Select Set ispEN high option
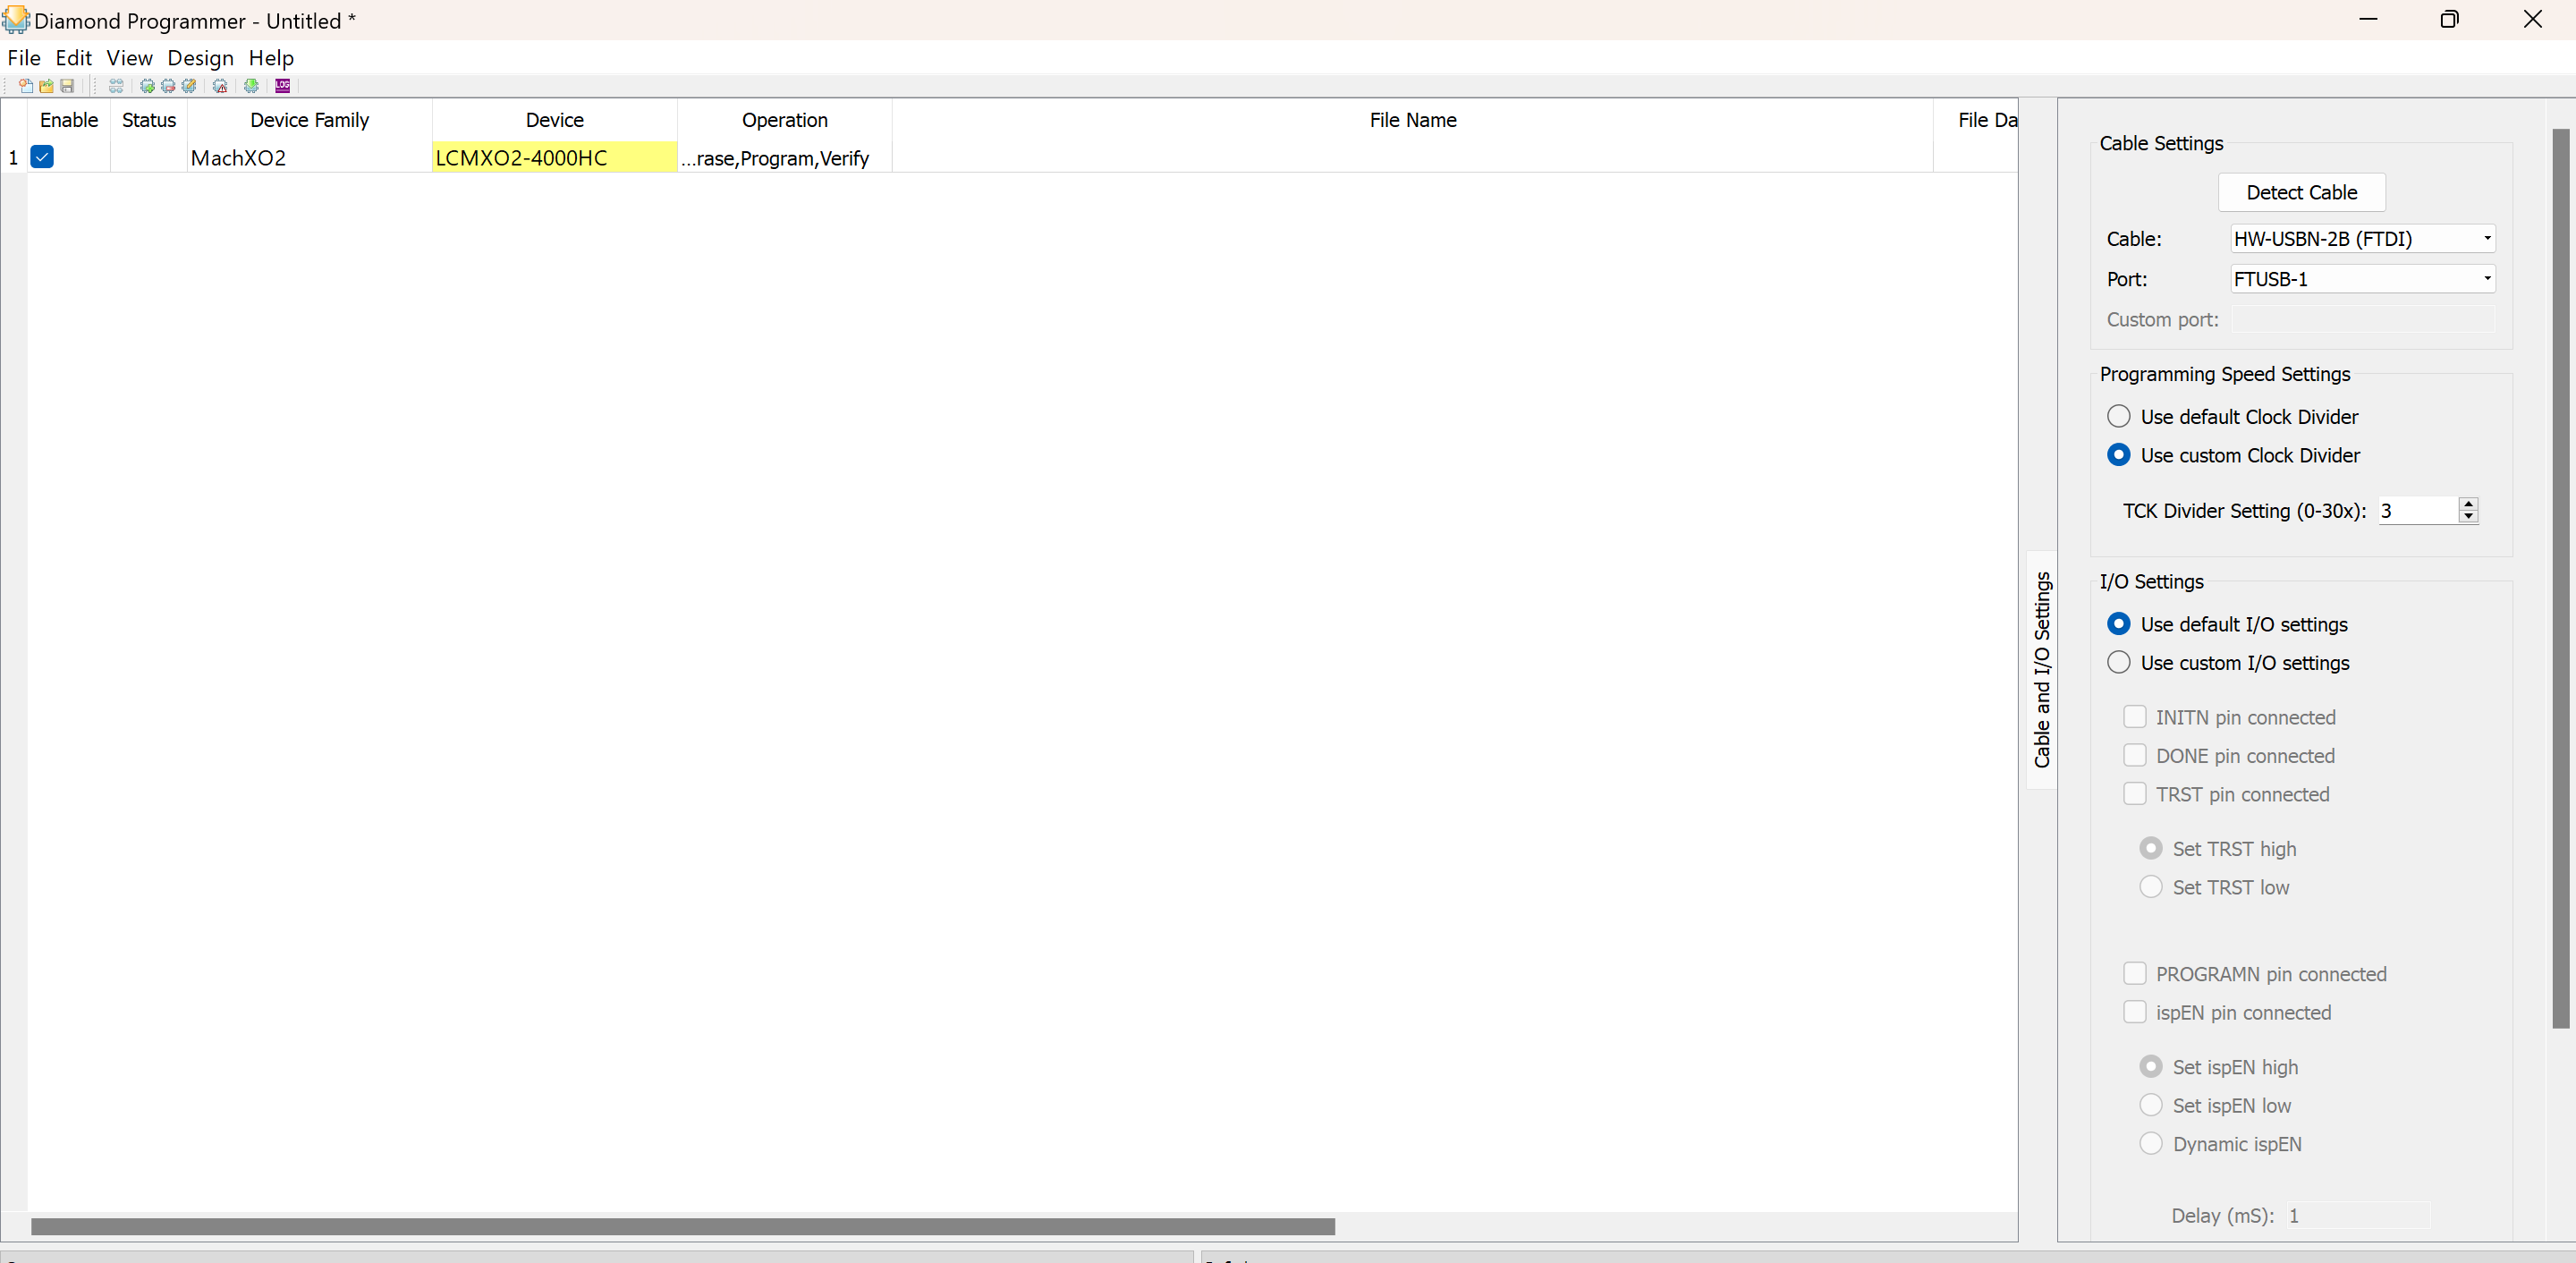The image size is (2576, 1263). [x=2150, y=1067]
